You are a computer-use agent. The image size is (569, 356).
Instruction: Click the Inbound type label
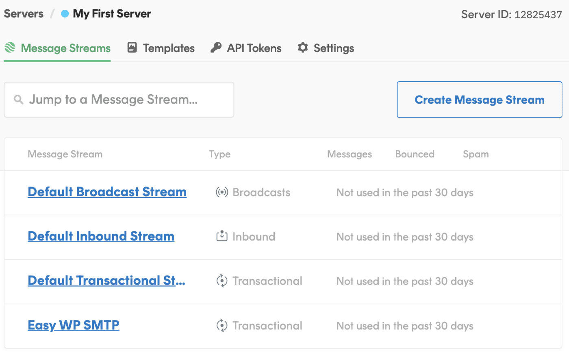[254, 237]
